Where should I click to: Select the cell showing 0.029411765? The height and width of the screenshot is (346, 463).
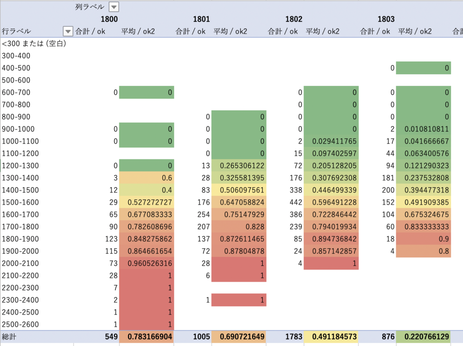331,141
